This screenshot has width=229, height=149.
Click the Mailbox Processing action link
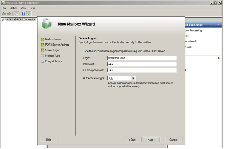193,31
